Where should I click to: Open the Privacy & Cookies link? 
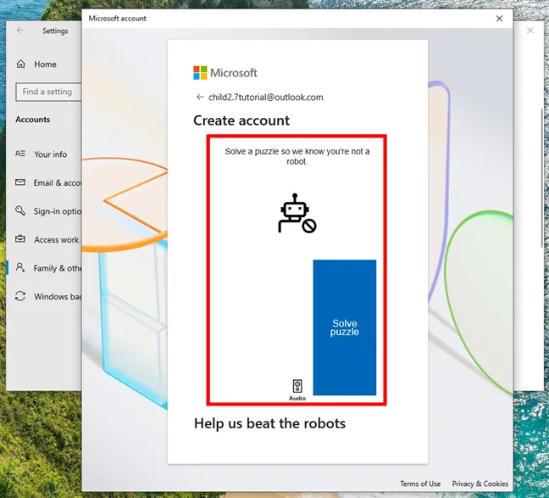click(x=480, y=484)
